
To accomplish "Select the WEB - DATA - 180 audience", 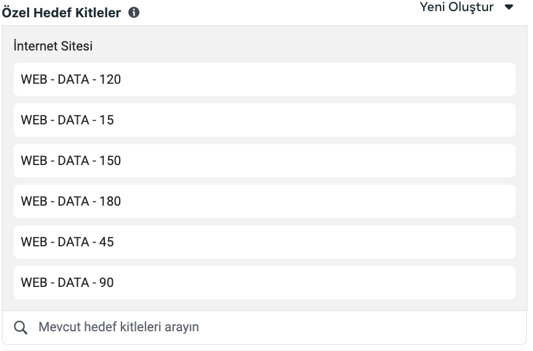I will pyautogui.click(x=264, y=201).
